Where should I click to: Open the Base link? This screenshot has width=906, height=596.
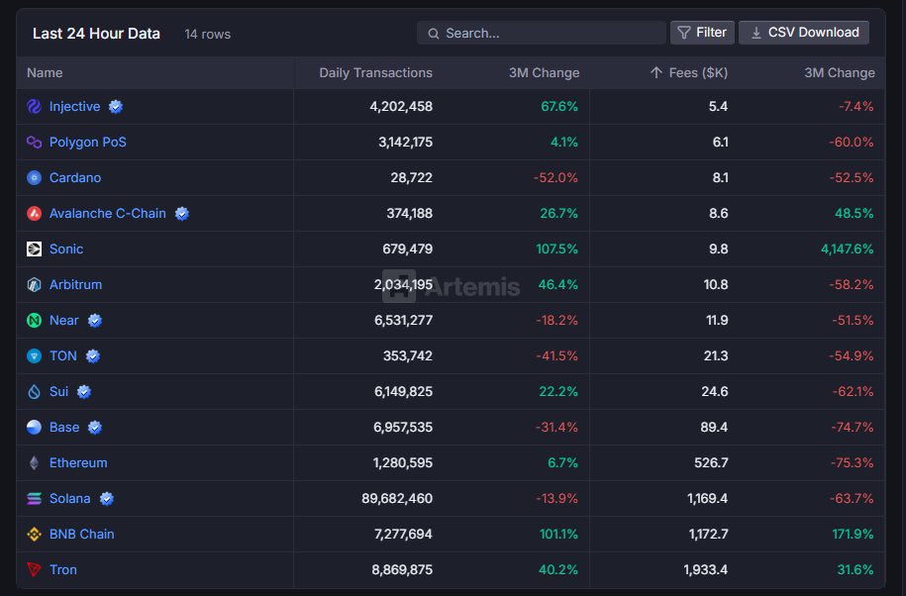click(x=64, y=428)
